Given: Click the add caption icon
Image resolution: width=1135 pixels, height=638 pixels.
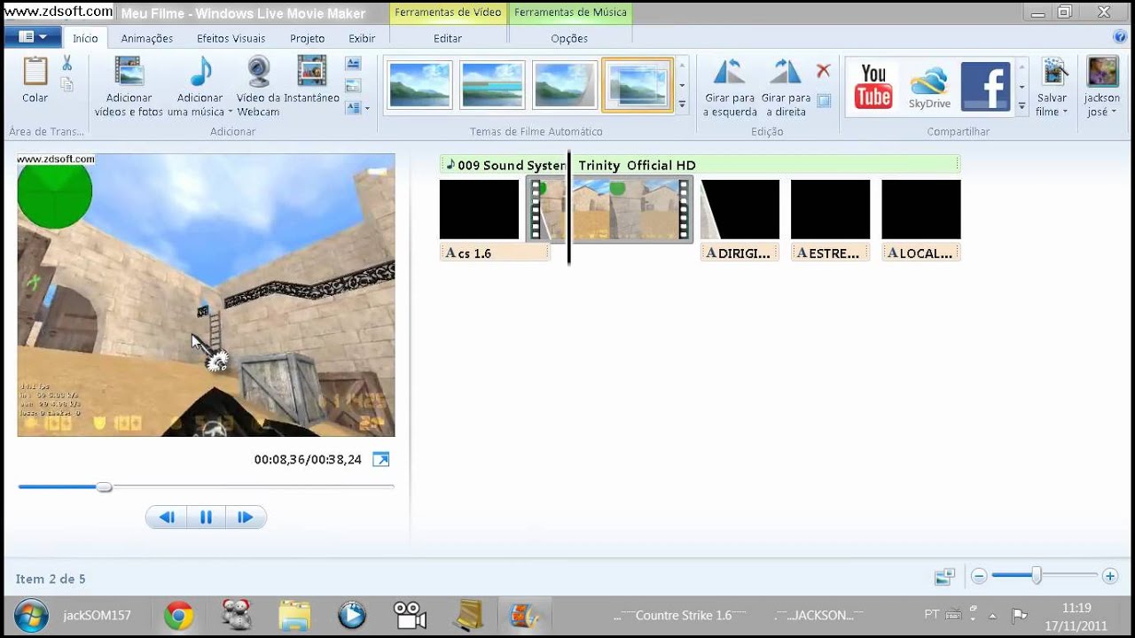Looking at the screenshot, I should (x=353, y=86).
